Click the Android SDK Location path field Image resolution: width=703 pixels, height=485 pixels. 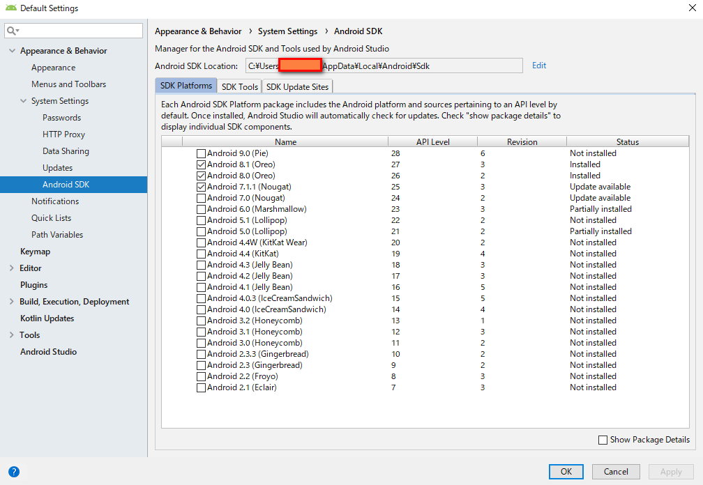point(384,66)
